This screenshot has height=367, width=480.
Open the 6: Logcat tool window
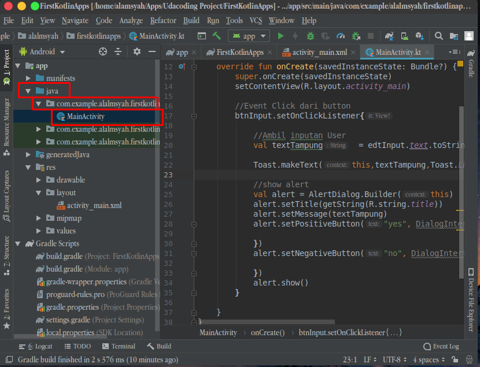point(35,346)
